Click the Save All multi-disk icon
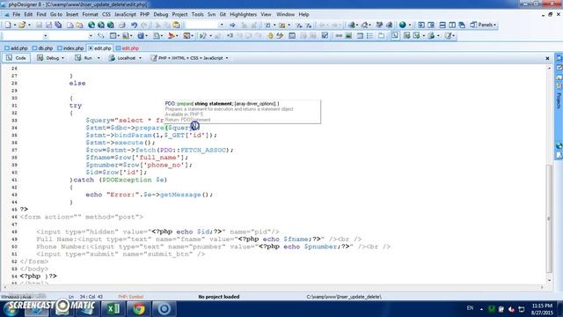563x317 pixels. tap(58, 25)
